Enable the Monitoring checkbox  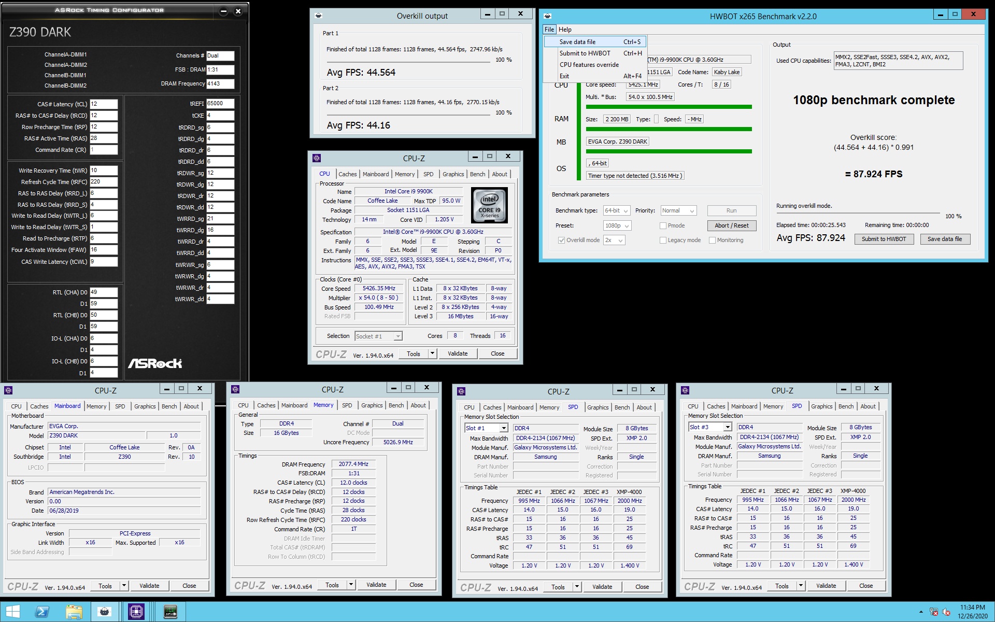click(712, 241)
